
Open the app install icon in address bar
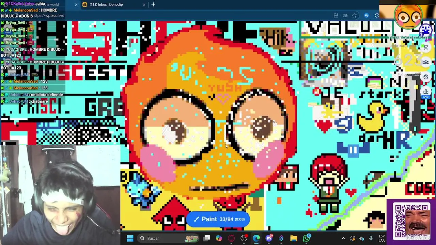(336, 15)
